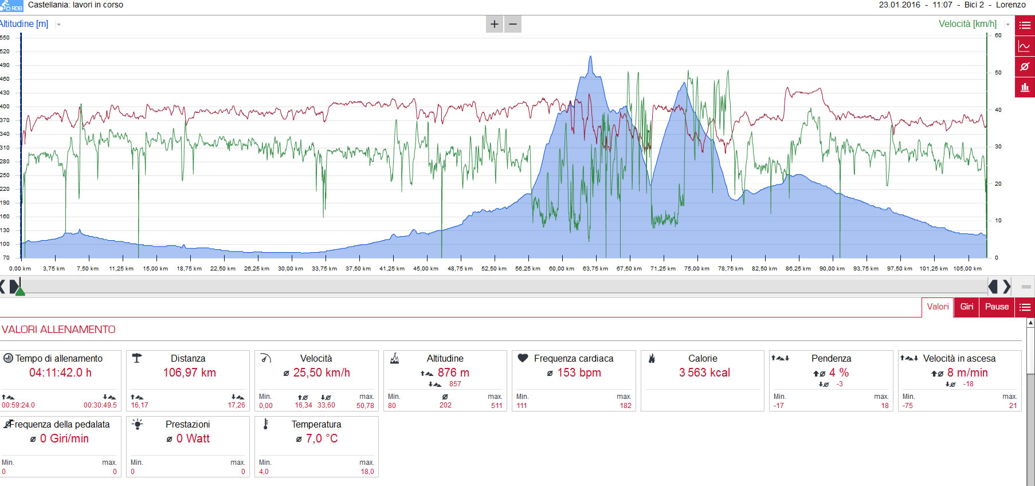The image size is (1035, 486).
Task: Click the scrollbar up arrow in values panel
Action: pos(1030,323)
